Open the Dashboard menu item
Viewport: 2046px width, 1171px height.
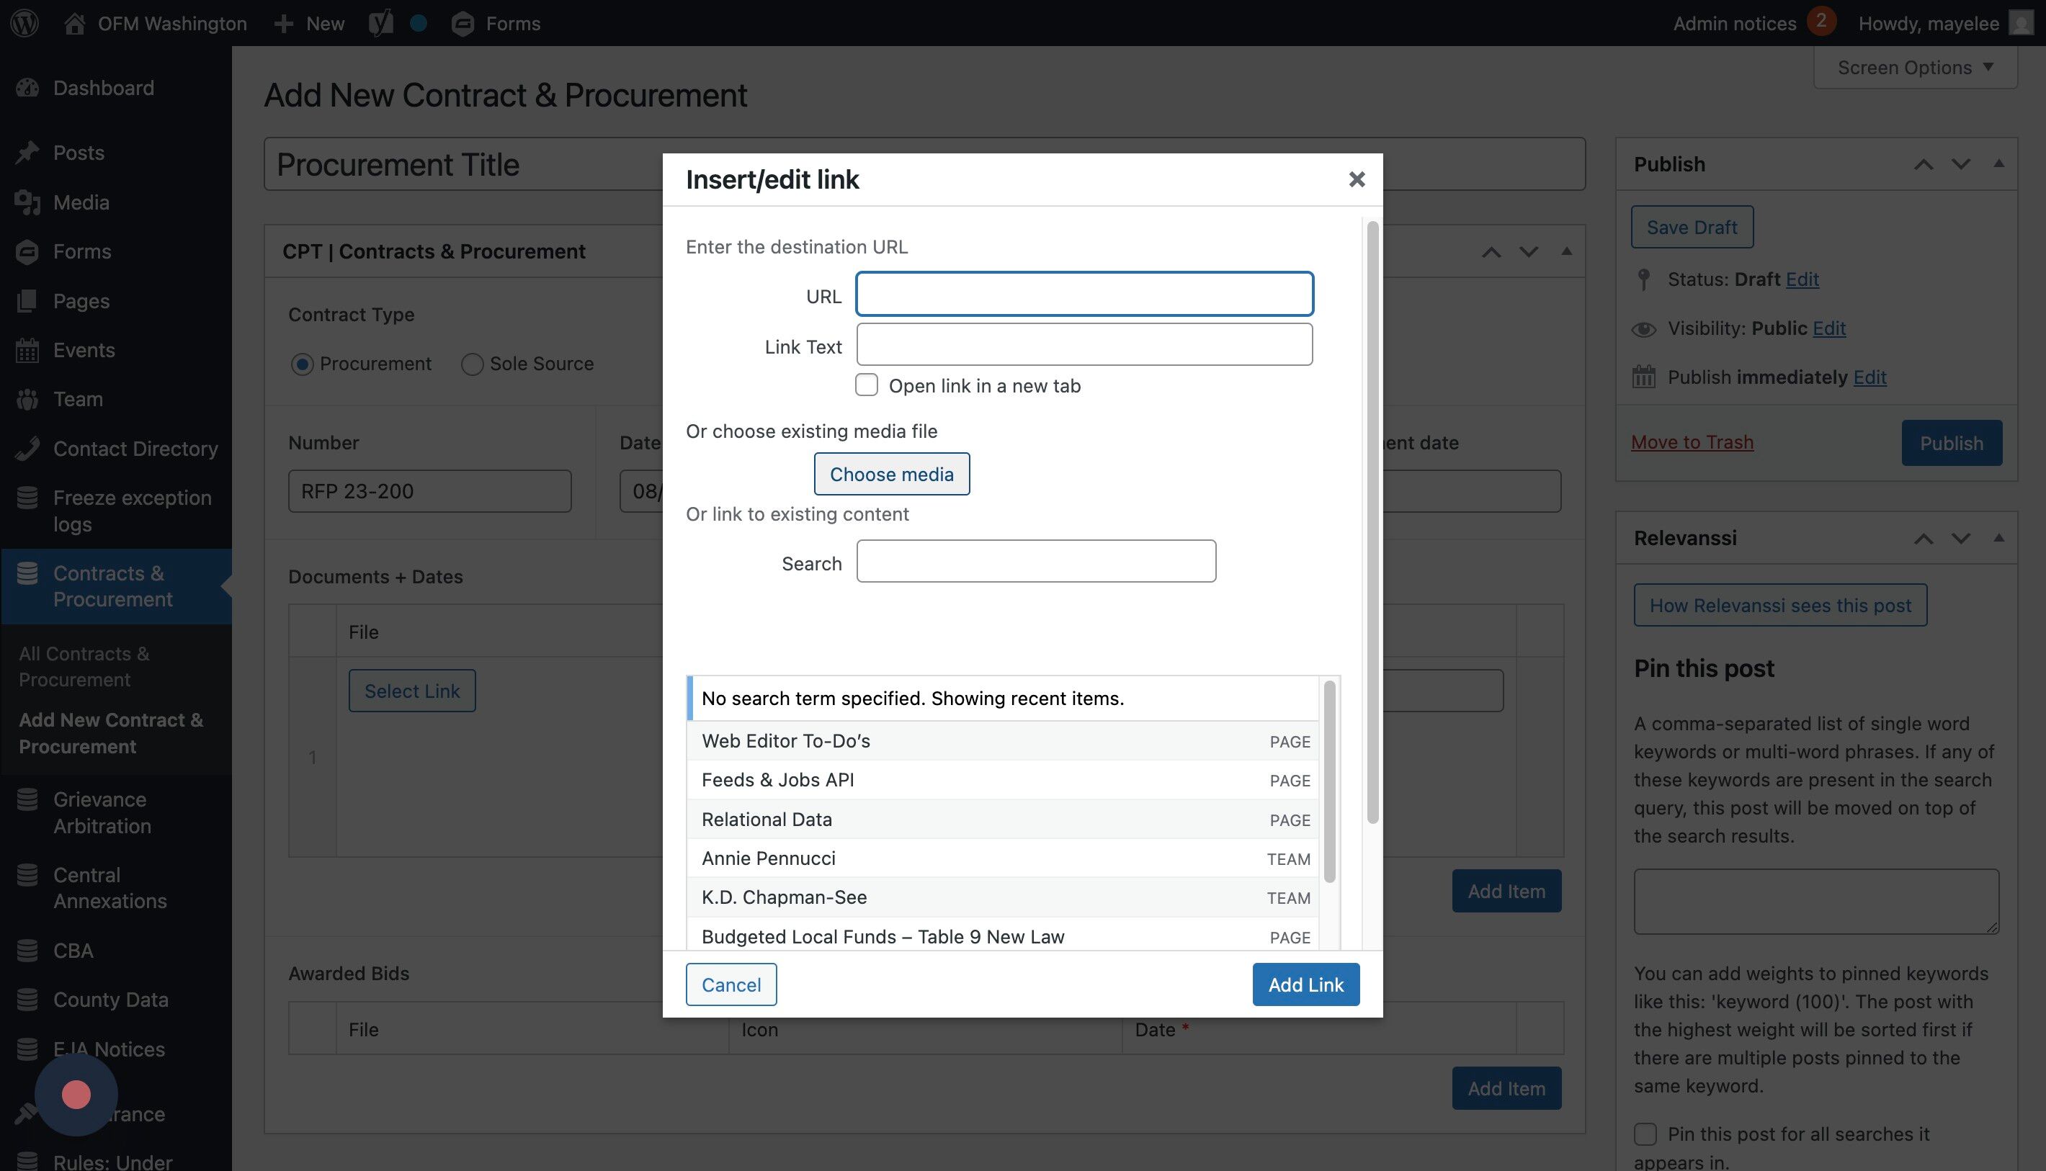coord(103,88)
